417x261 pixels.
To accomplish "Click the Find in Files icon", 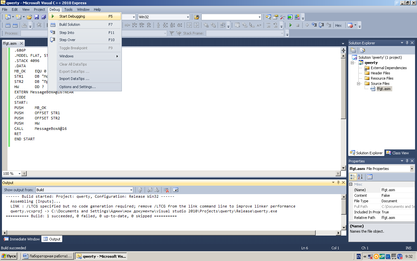I will pos(196,17).
